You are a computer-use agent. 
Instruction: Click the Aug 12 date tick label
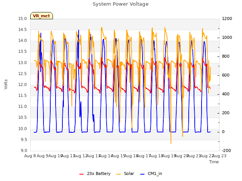click(81, 156)
